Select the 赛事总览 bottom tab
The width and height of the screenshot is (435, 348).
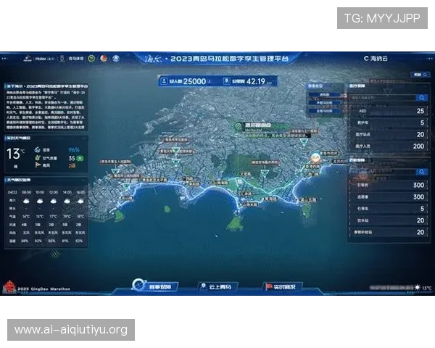156,286
